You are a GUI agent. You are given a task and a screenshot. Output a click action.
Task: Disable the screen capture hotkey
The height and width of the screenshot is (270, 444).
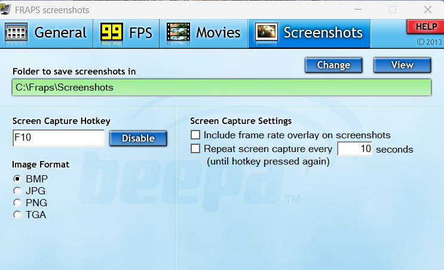(x=138, y=138)
